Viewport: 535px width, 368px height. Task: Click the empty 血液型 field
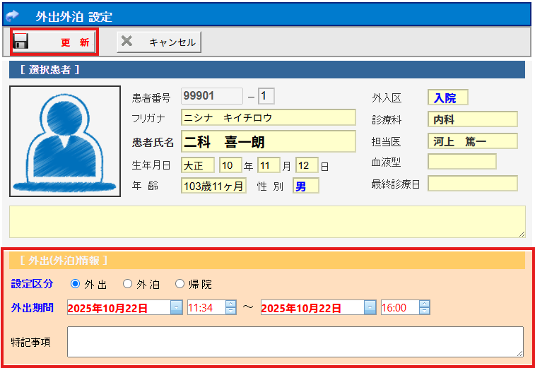tap(461, 162)
